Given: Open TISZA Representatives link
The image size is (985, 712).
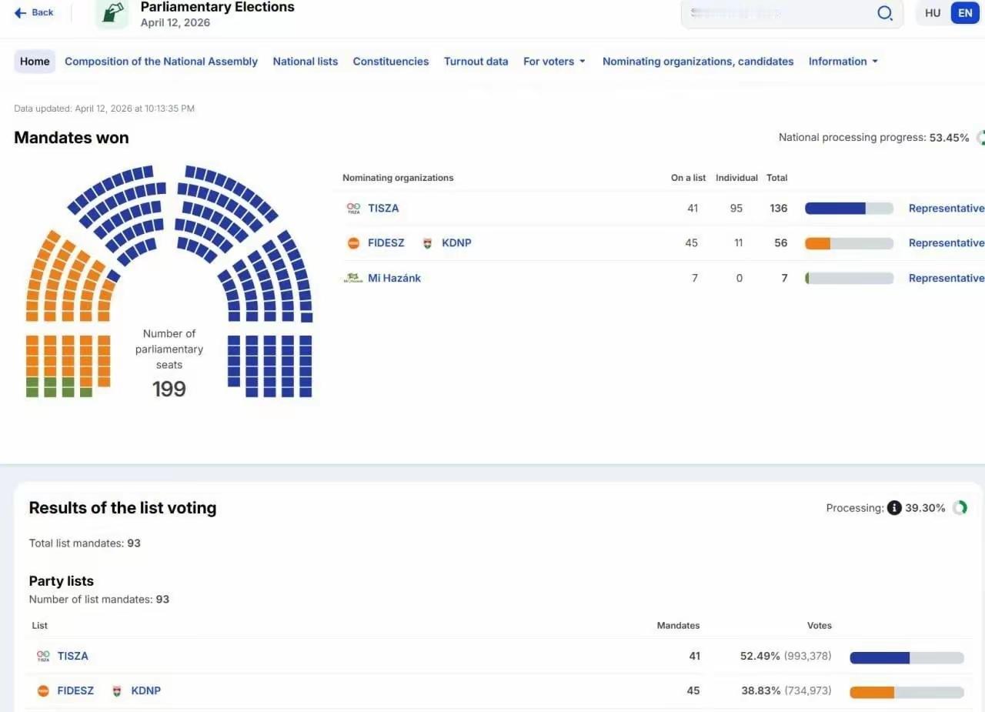Looking at the screenshot, I should [946, 208].
